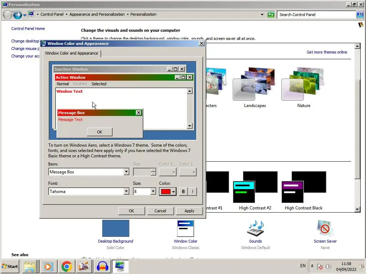This screenshot has height=274, width=366.
Task: Click Action Center flag tray icon
Action: point(320,266)
